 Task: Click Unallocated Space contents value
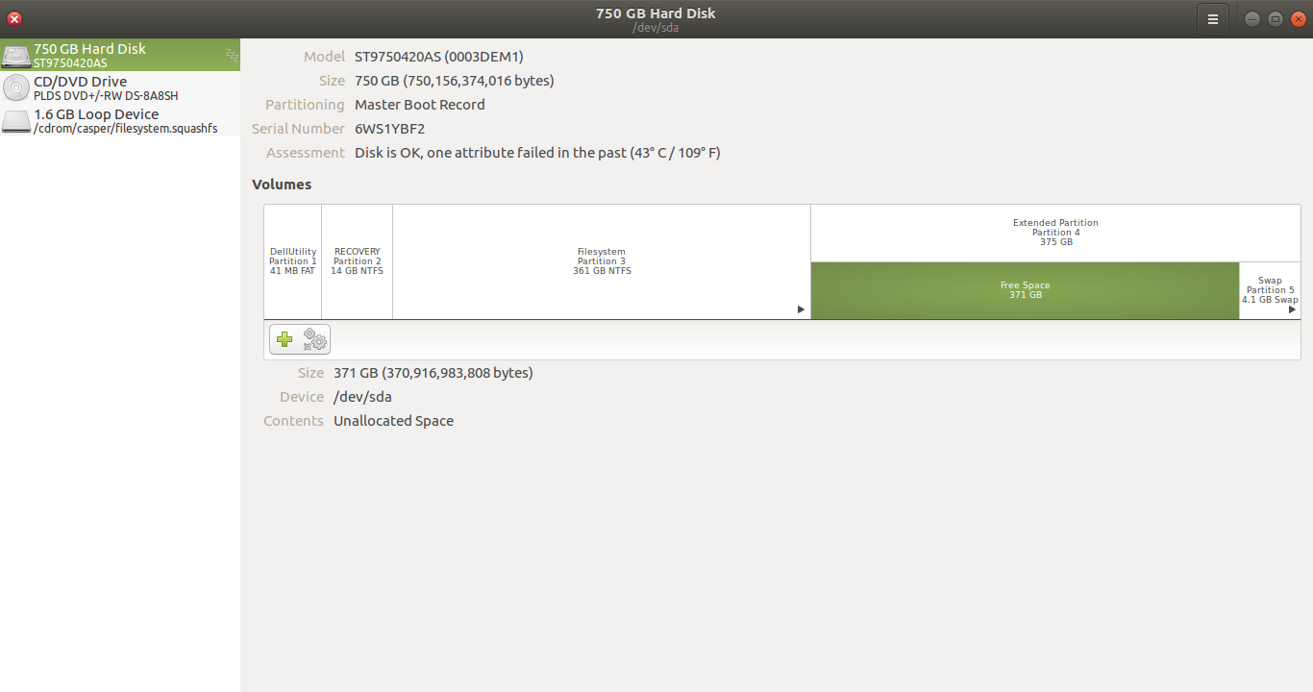(393, 421)
